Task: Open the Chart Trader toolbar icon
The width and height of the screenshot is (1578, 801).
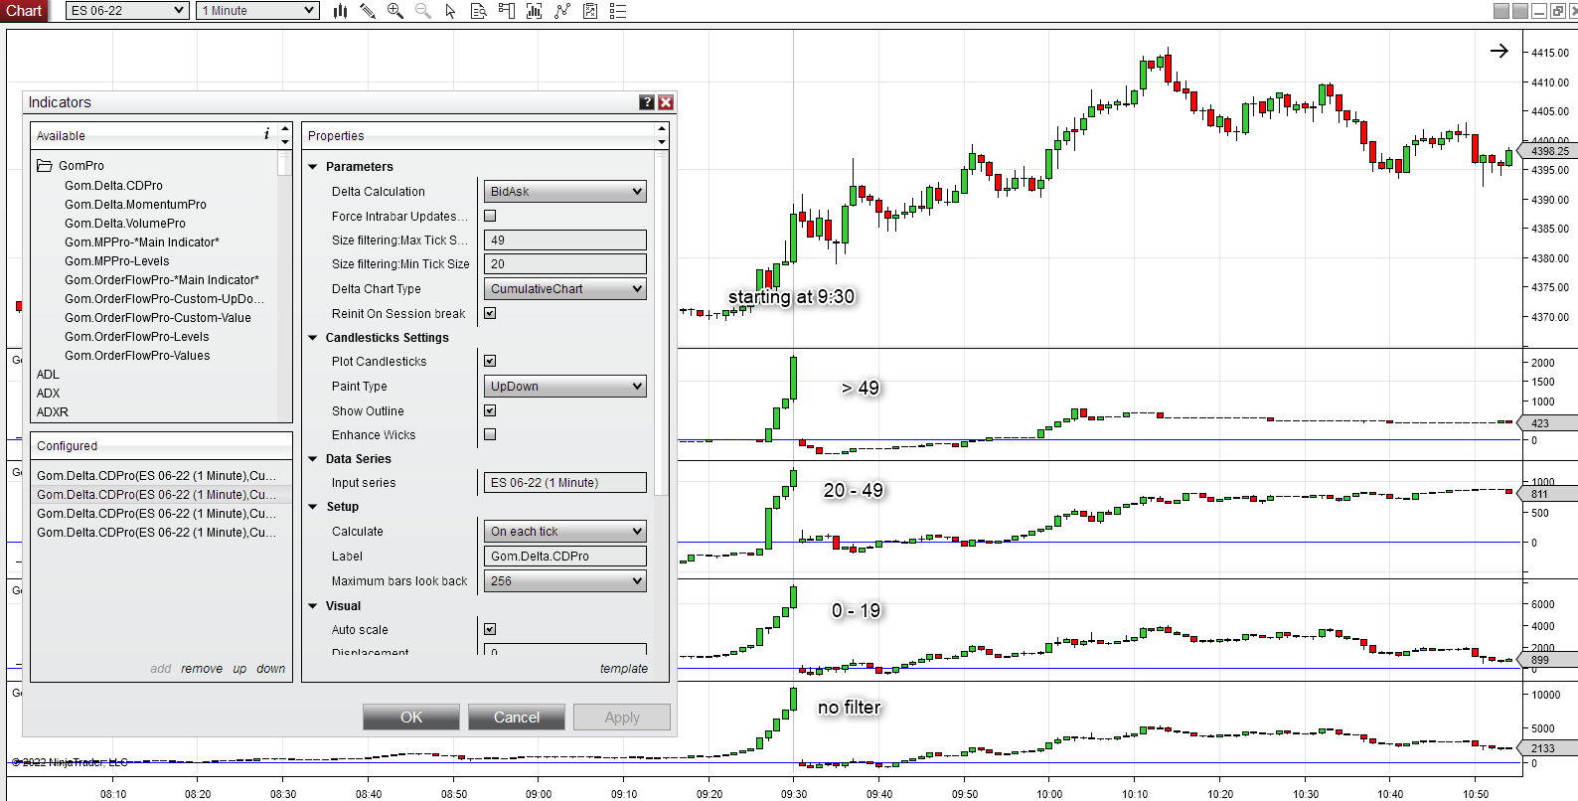Action: pyautogui.click(x=506, y=11)
